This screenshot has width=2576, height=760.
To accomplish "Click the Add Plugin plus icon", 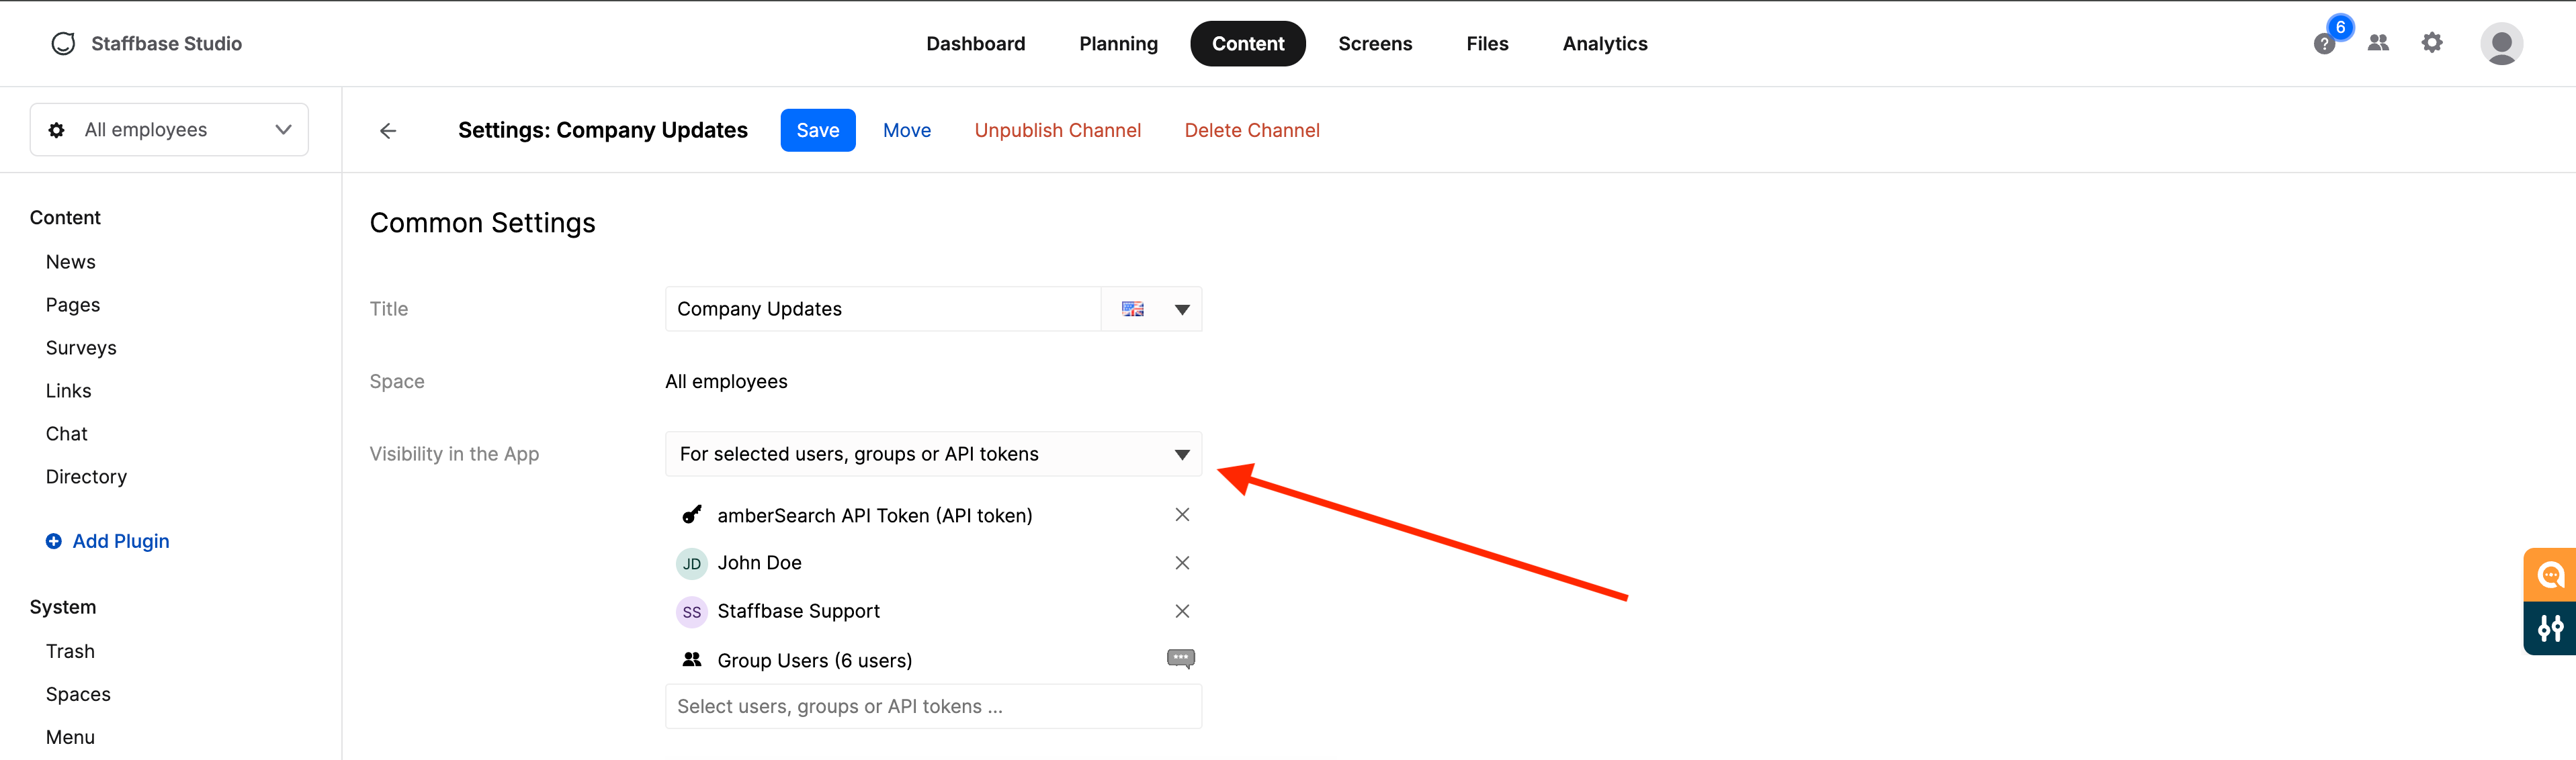I will (x=54, y=541).
